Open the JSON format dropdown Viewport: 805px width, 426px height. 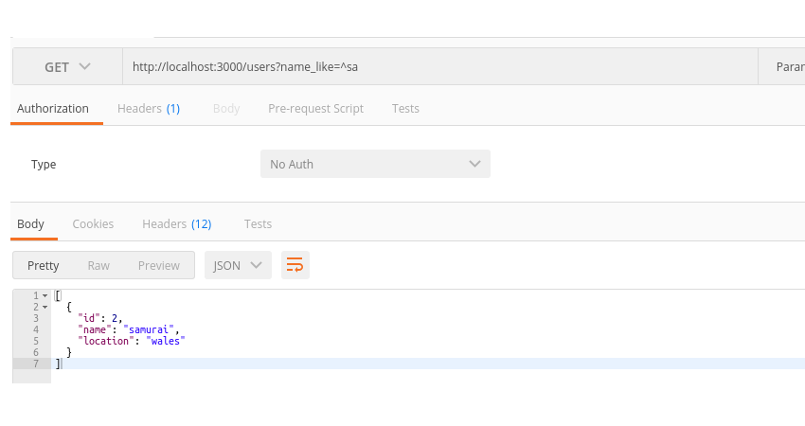point(238,265)
